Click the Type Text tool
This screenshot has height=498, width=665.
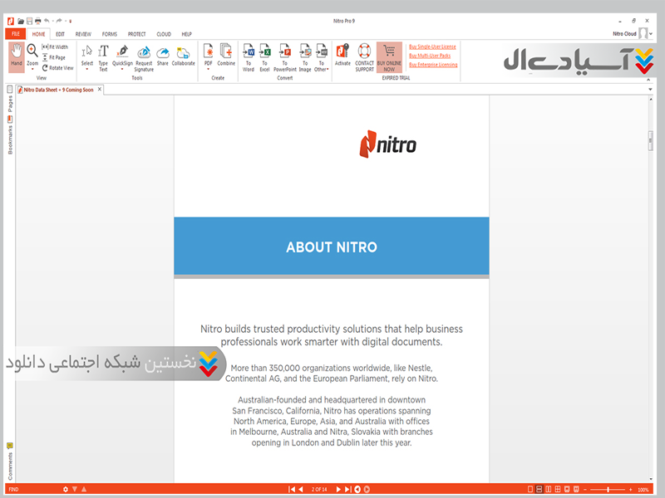(x=103, y=56)
